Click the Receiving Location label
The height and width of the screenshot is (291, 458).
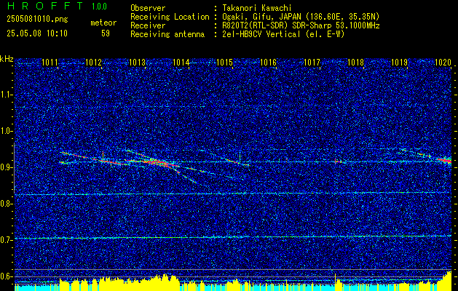coord(170,17)
